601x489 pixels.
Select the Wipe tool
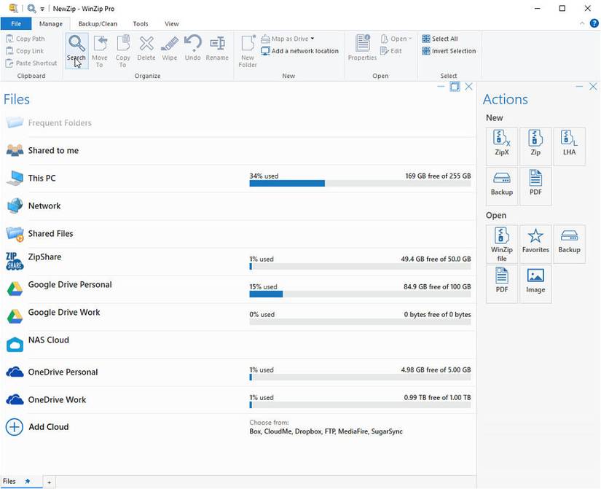tap(170, 48)
